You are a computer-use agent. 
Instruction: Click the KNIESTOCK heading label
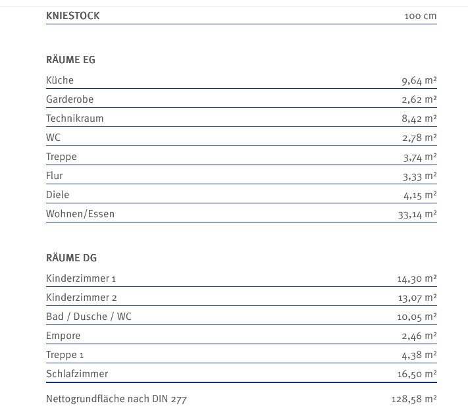[73, 16]
